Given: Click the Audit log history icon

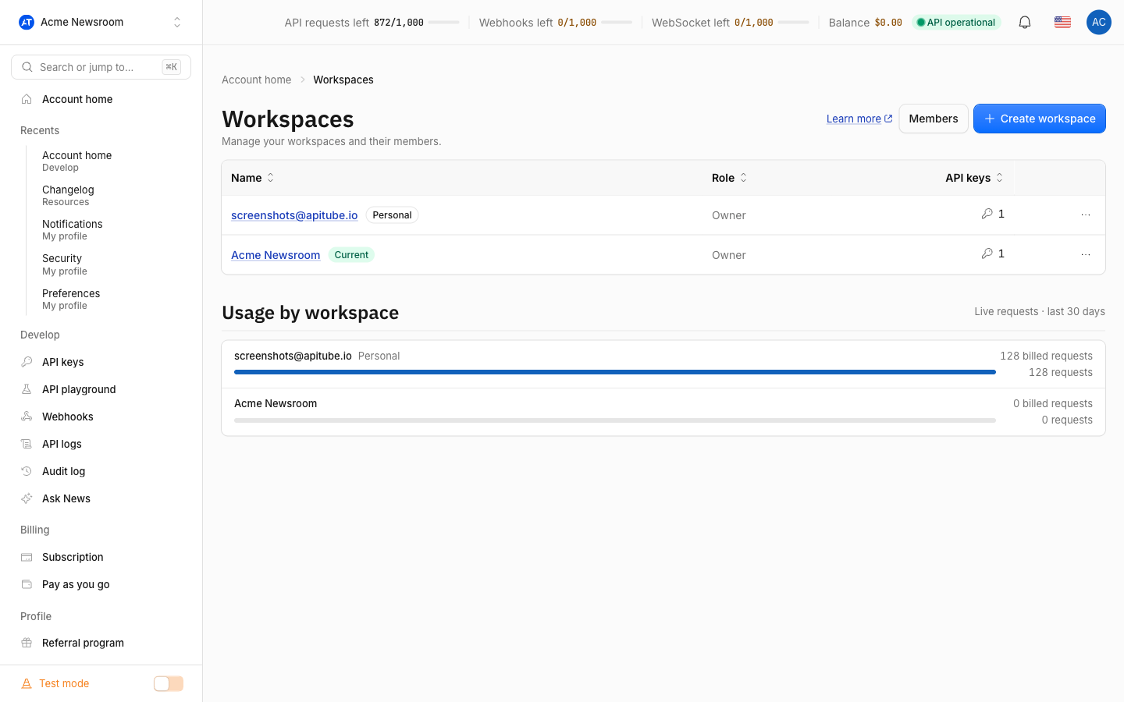Looking at the screenshot, I should [x=27, y=471].
